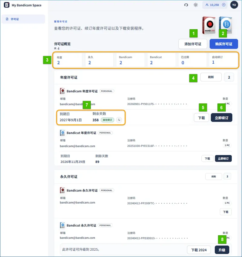Click expiry date 2027年9月1日
Image resolution: width=242 pixels, height=257 pixels.
71,120
